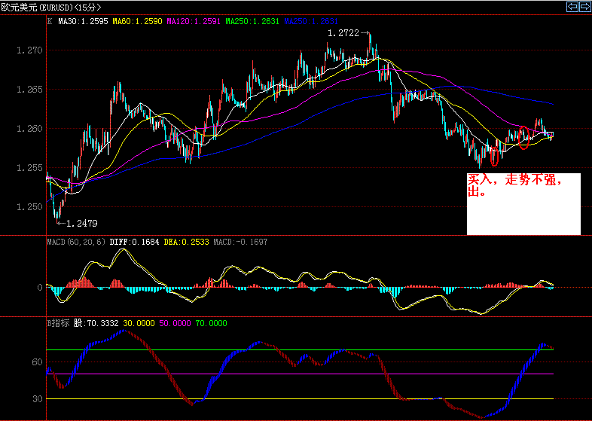Select the green MA250:1.2631 label

[x=252, y=22]
